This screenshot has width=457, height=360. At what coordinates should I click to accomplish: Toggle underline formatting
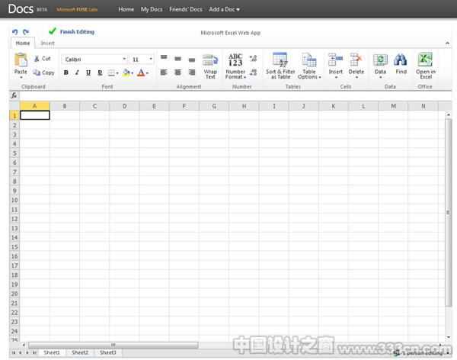[x=88, y=72]
